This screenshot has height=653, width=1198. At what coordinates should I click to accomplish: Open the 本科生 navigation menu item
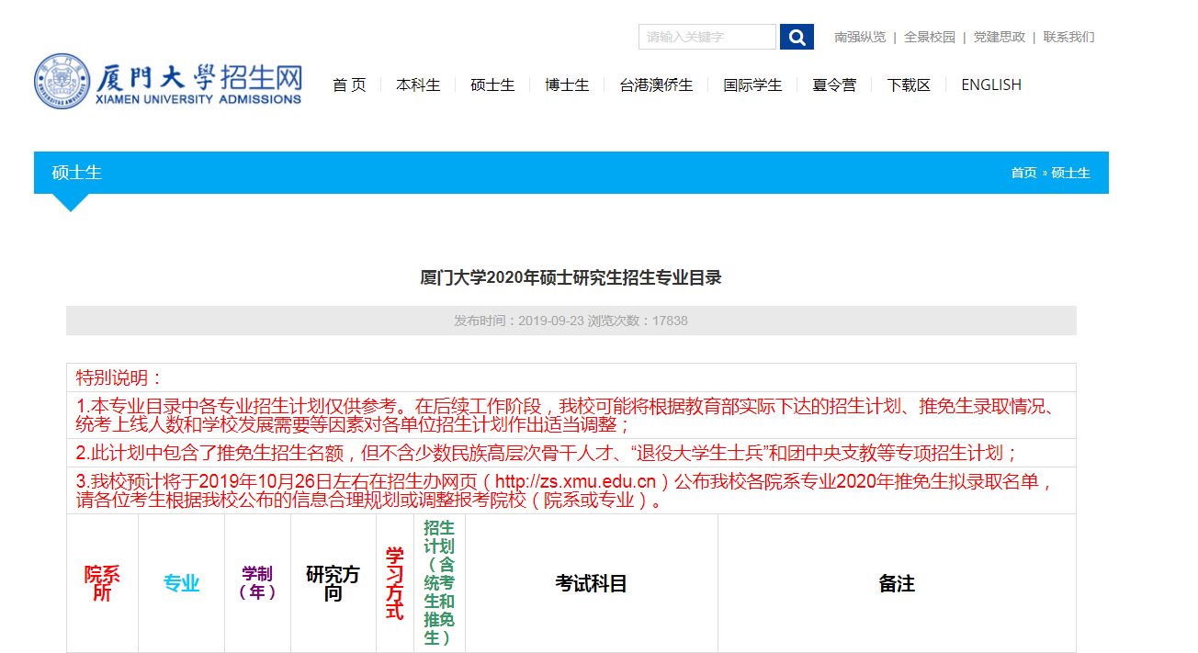pos(418,85)
